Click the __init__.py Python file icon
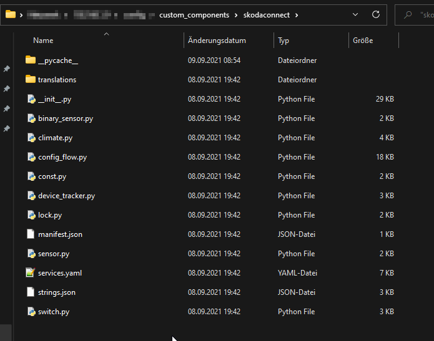The height and width of the screenshot is (341, 434). (x=31, y=99)
